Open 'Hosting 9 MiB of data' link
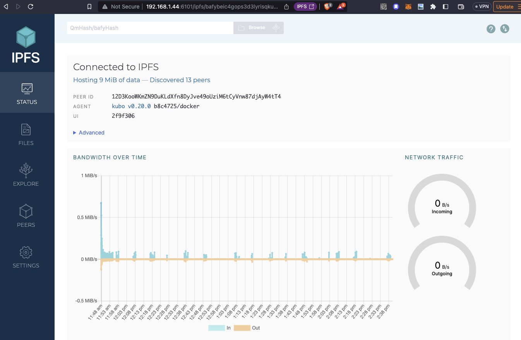The width and height of the screenshot is (521, 340). (106, 80)
